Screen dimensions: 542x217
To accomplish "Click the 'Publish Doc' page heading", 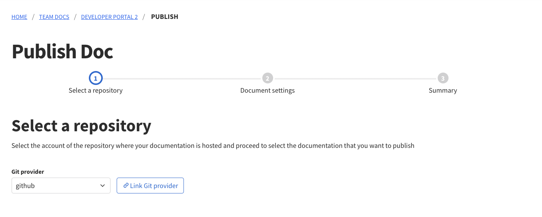I will point(63,51).
